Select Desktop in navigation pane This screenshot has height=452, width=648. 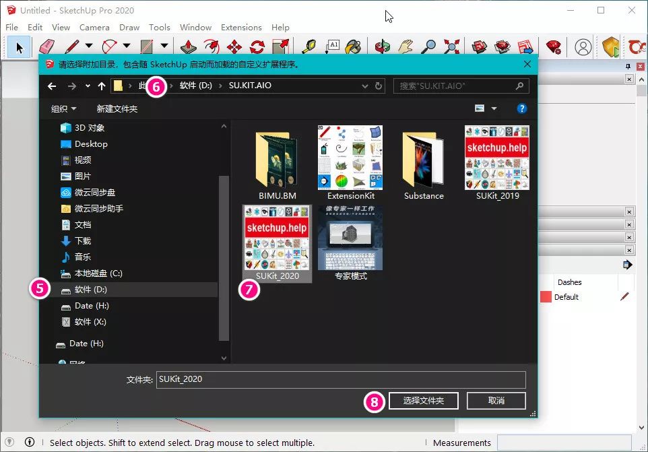click(84, 143)
